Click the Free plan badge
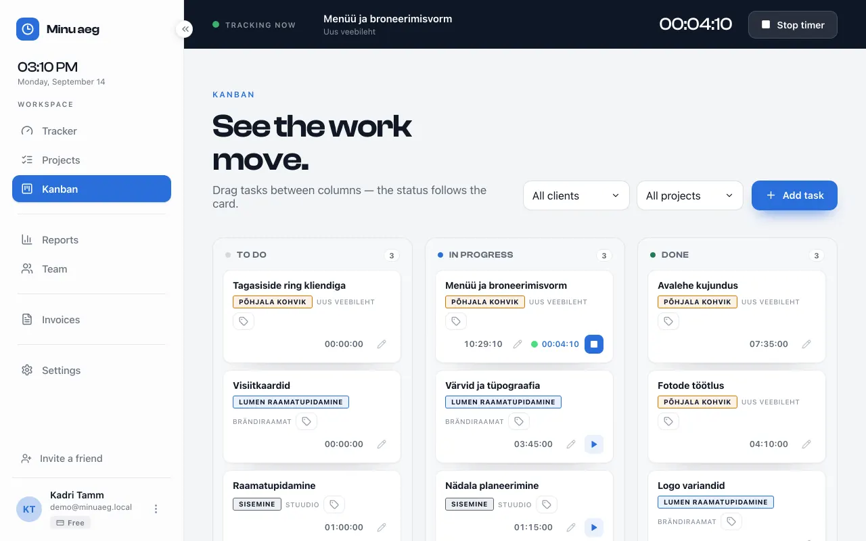Screen dimensions: 866x541 click(x=70, y=523)
